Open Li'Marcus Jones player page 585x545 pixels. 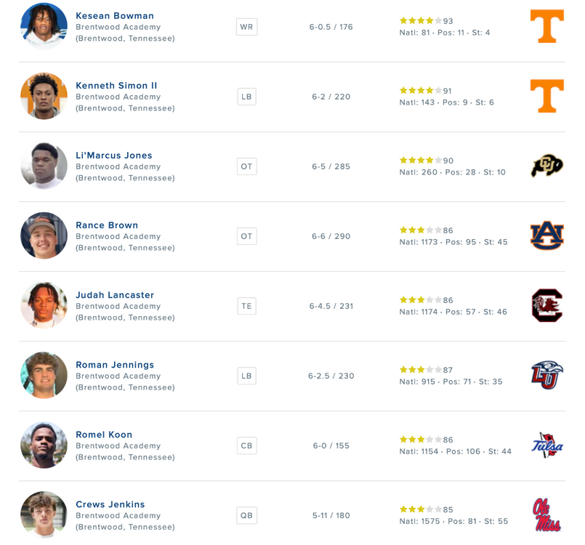[x=114, y=156]
